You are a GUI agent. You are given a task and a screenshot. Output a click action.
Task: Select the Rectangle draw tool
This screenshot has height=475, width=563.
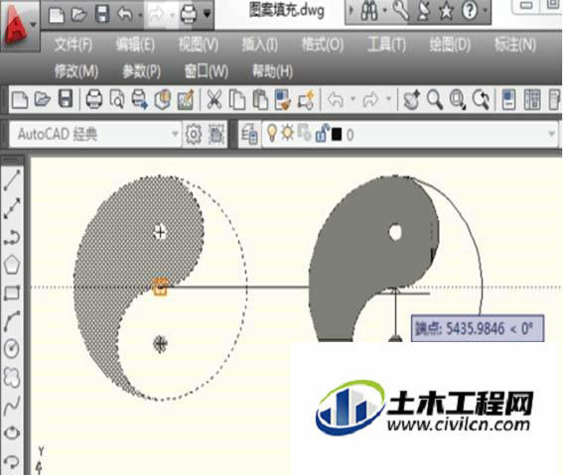[12, 293]
